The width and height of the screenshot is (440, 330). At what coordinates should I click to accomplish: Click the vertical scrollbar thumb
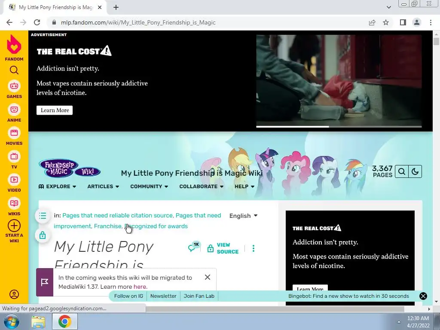[436, 41]
